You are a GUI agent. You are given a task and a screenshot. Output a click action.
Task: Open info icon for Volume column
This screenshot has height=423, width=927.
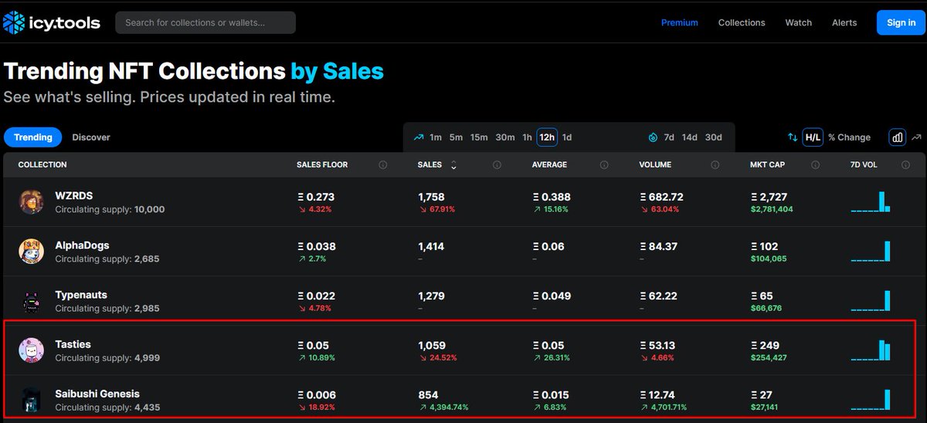click(715, 164)
